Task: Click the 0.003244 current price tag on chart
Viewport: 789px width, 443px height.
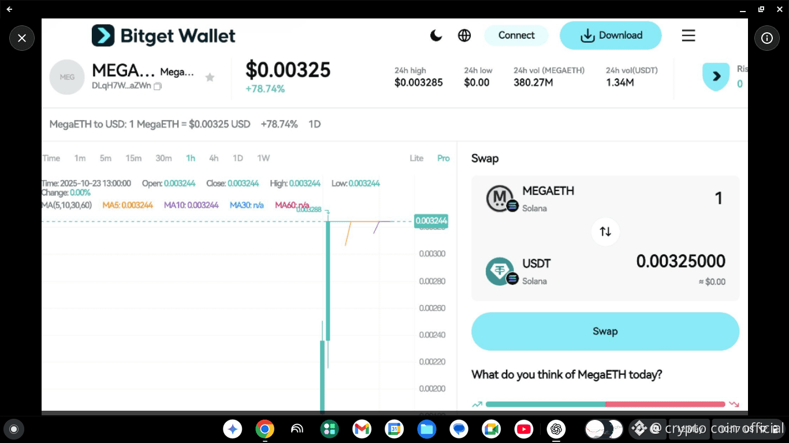Action: [431, 221]
